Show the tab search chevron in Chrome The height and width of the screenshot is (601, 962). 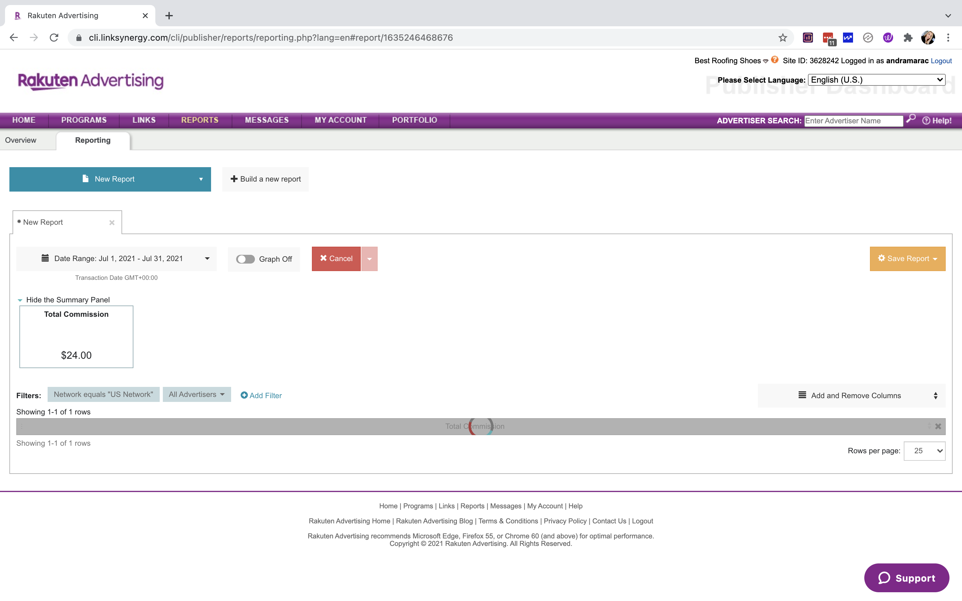pyautogui.click(x=948, y=16)
